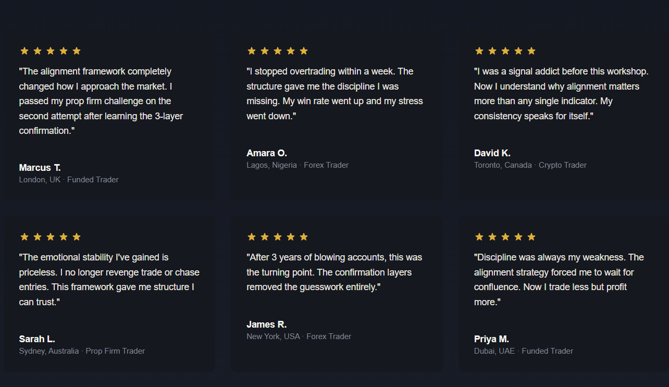Click the David K. reviewer name
The height and width of the screenshot is (387, 669).
pos(492,153)
